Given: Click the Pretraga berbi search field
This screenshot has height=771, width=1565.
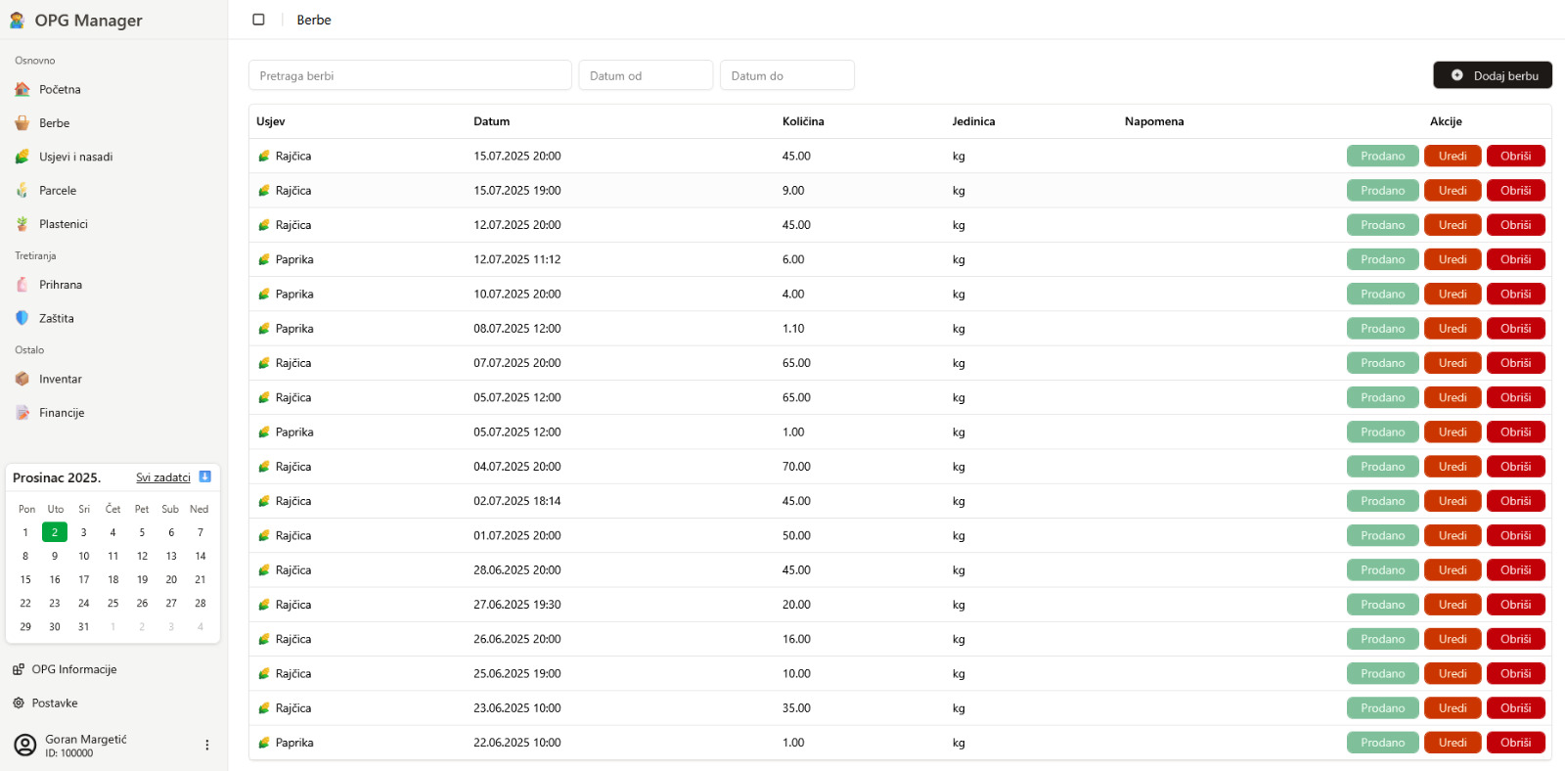Looking at the screenshot, I should [410, 75].
